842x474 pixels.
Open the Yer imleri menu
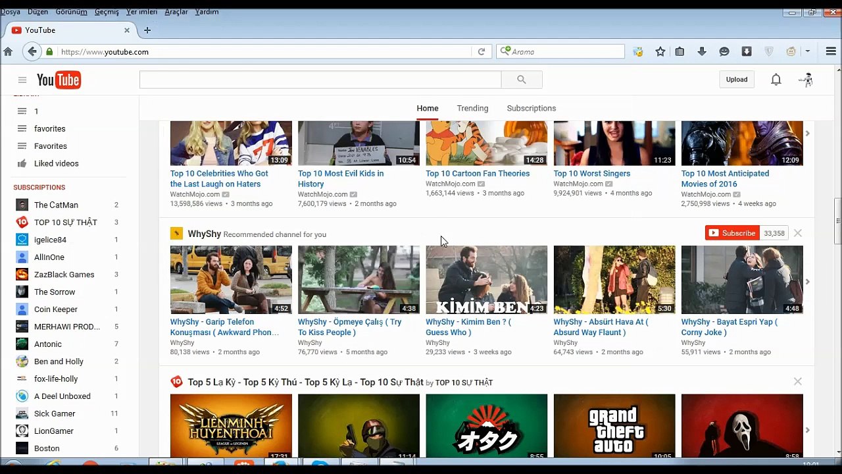[141, 12]
